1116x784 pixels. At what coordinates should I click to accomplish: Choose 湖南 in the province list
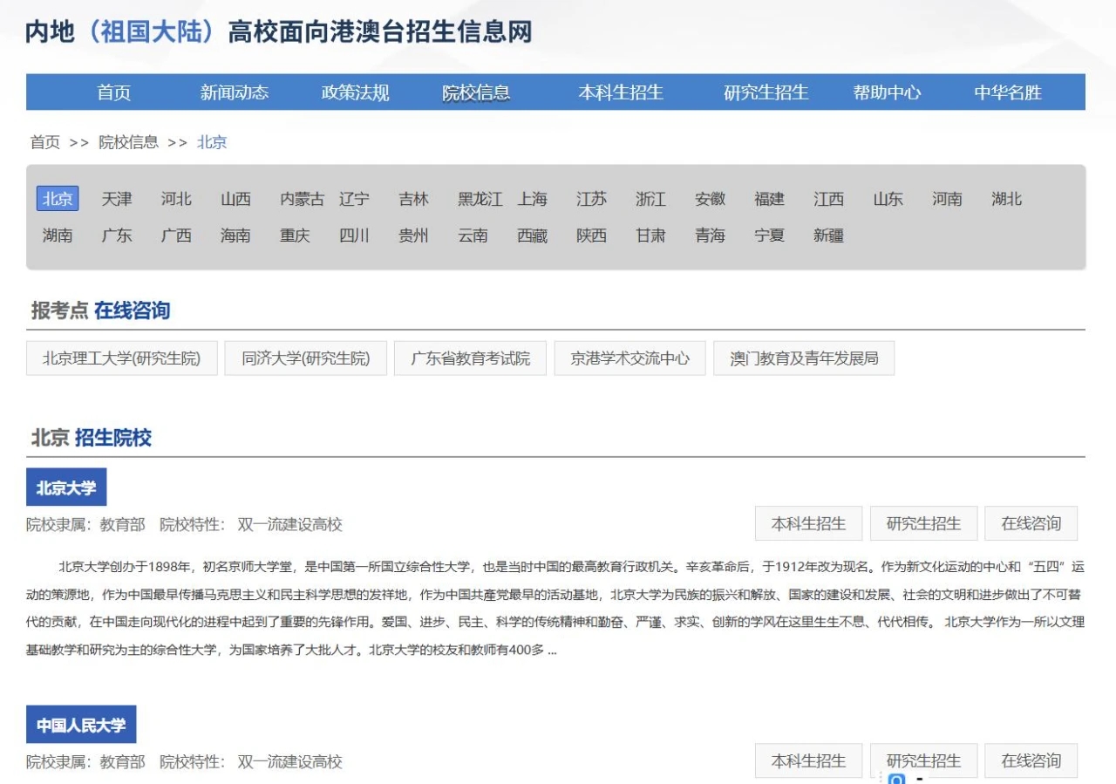[58, 235]
